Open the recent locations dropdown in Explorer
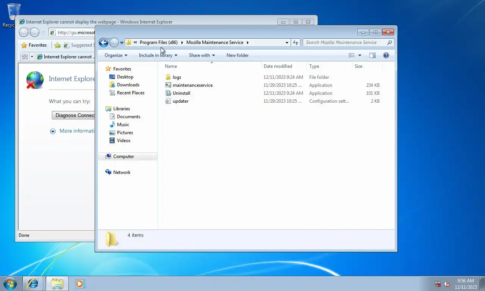The width and height of the screenshot is (485, 291). [122, 43]
